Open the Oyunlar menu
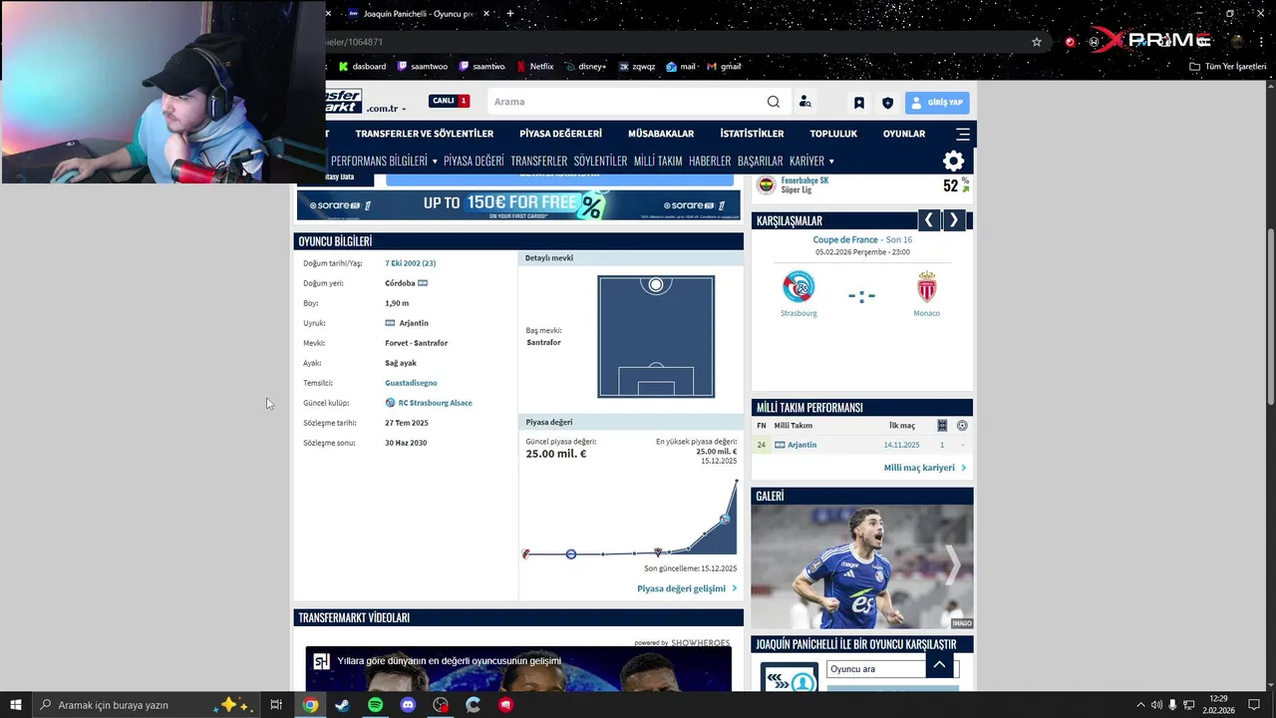 [x=904, y=134]
